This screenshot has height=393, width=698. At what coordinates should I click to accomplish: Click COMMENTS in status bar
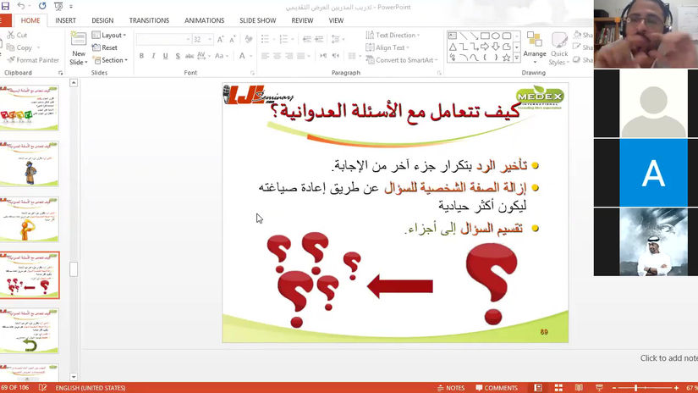coord(497,388)
